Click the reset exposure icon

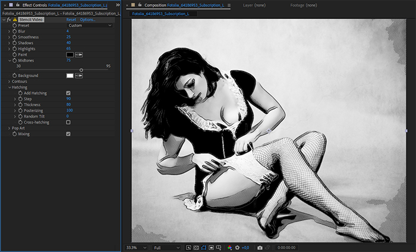[237, 247]
